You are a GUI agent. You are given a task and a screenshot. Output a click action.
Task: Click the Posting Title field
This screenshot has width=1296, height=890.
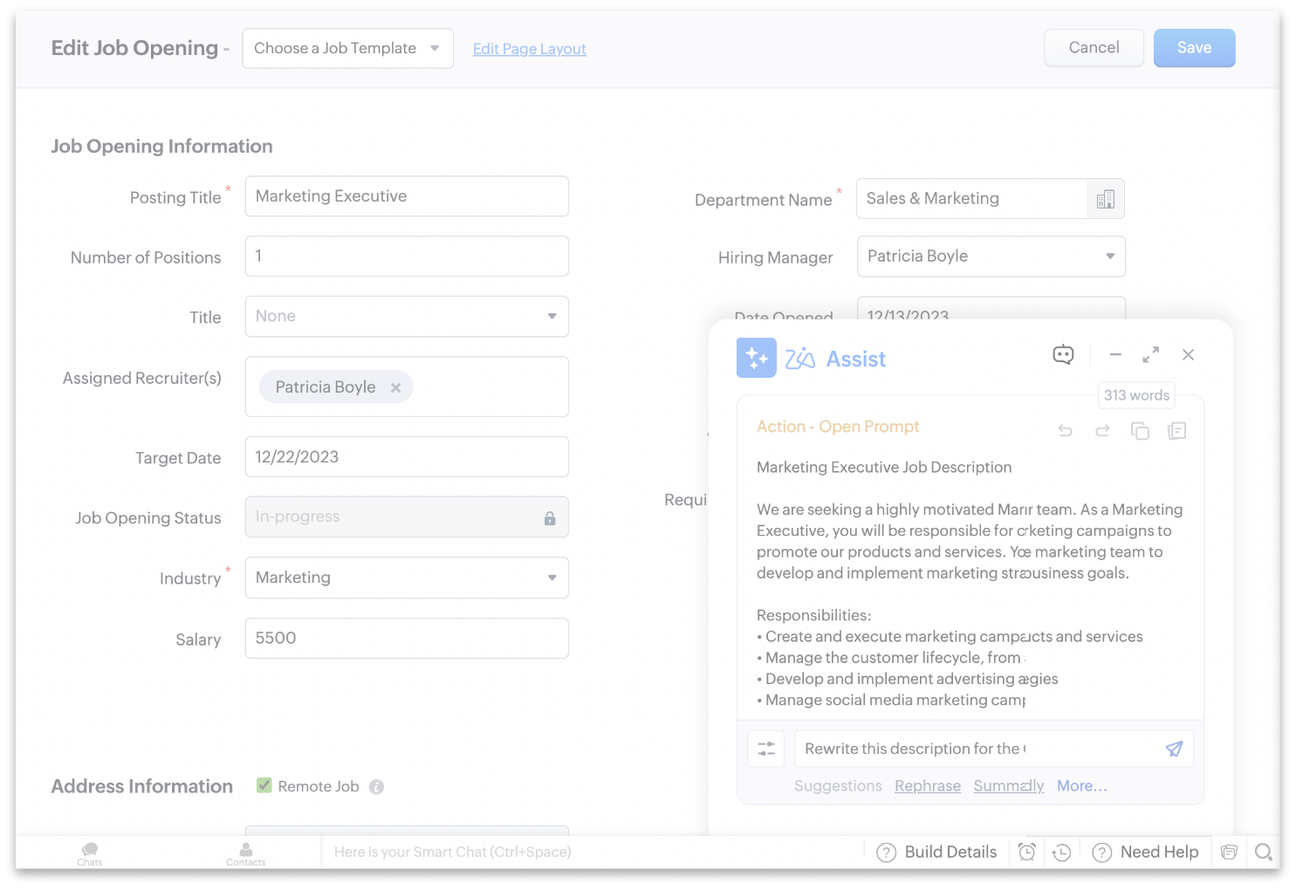[x=407, y=196]
